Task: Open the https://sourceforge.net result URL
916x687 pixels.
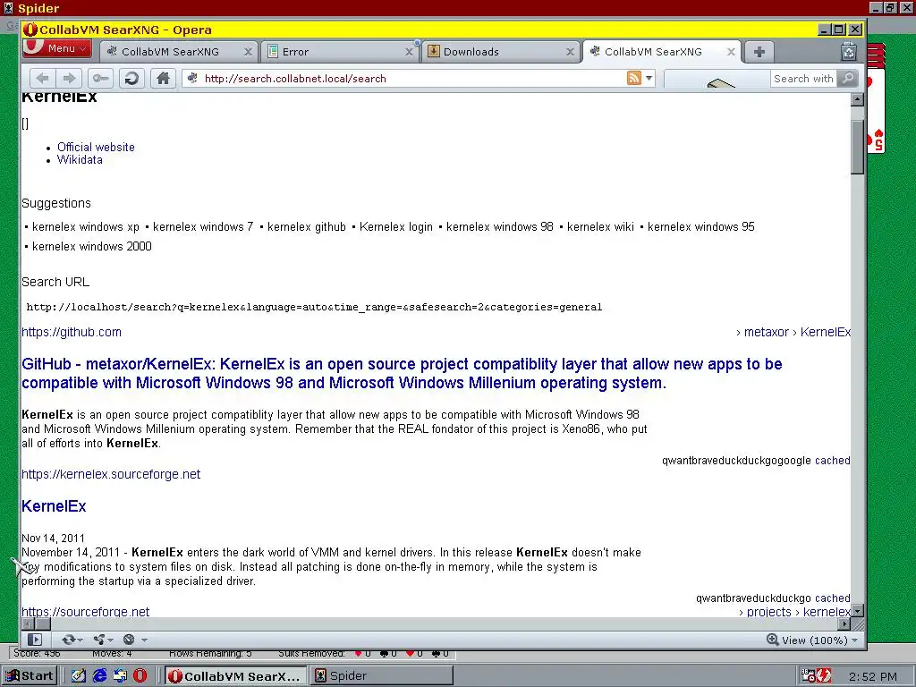Action: [x=85, y=612]
